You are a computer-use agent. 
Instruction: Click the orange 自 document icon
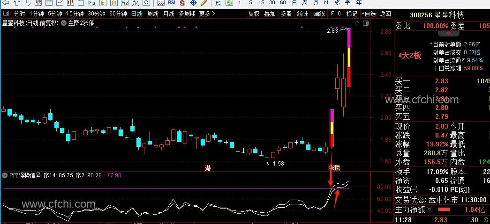[x=114, y=3]
